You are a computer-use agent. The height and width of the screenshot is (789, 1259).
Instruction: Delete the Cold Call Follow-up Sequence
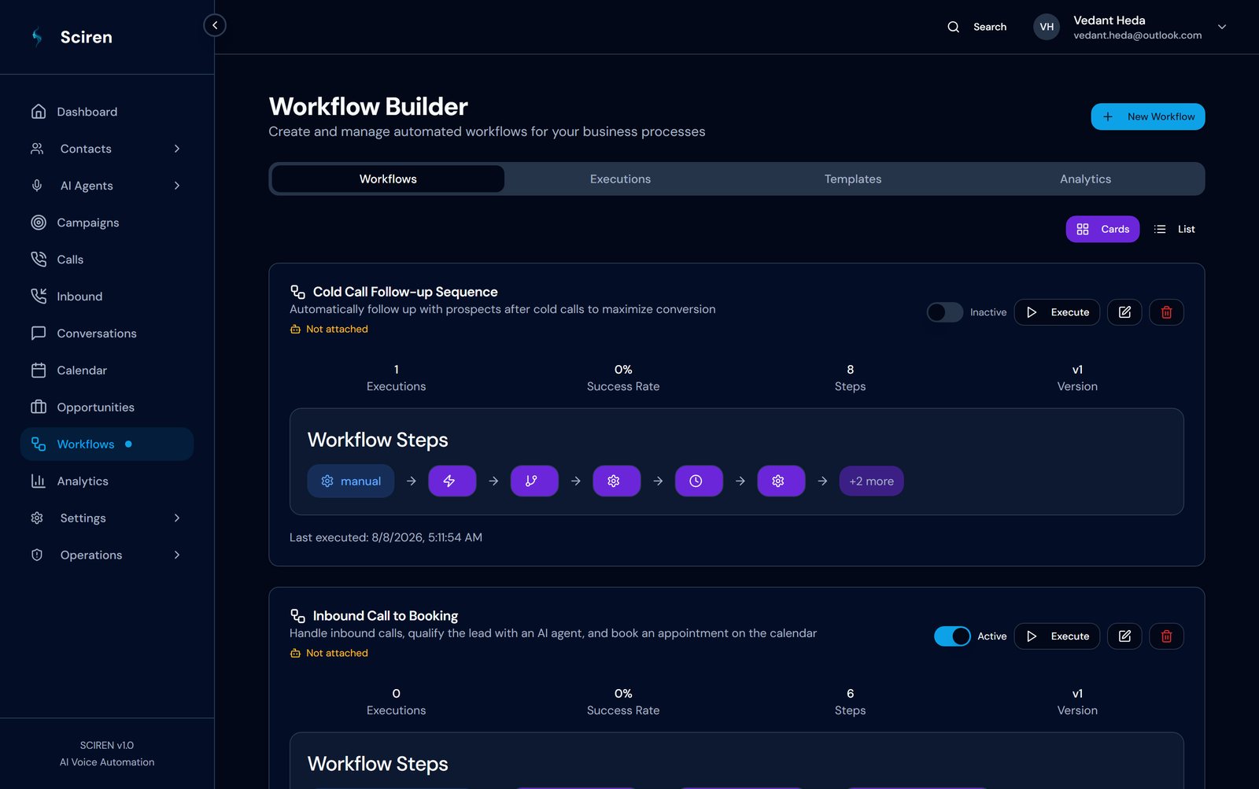click(x=1166, y=312)
